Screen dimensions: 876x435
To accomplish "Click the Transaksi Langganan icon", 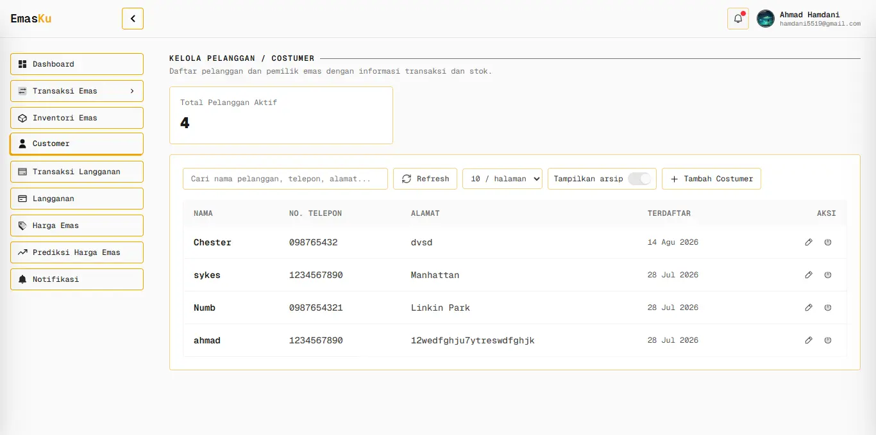I will coord(22,172).
